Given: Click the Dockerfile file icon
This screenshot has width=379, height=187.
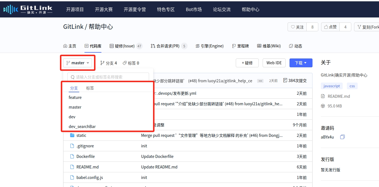Looking at the screenshot, I should (x=72, y=156).
